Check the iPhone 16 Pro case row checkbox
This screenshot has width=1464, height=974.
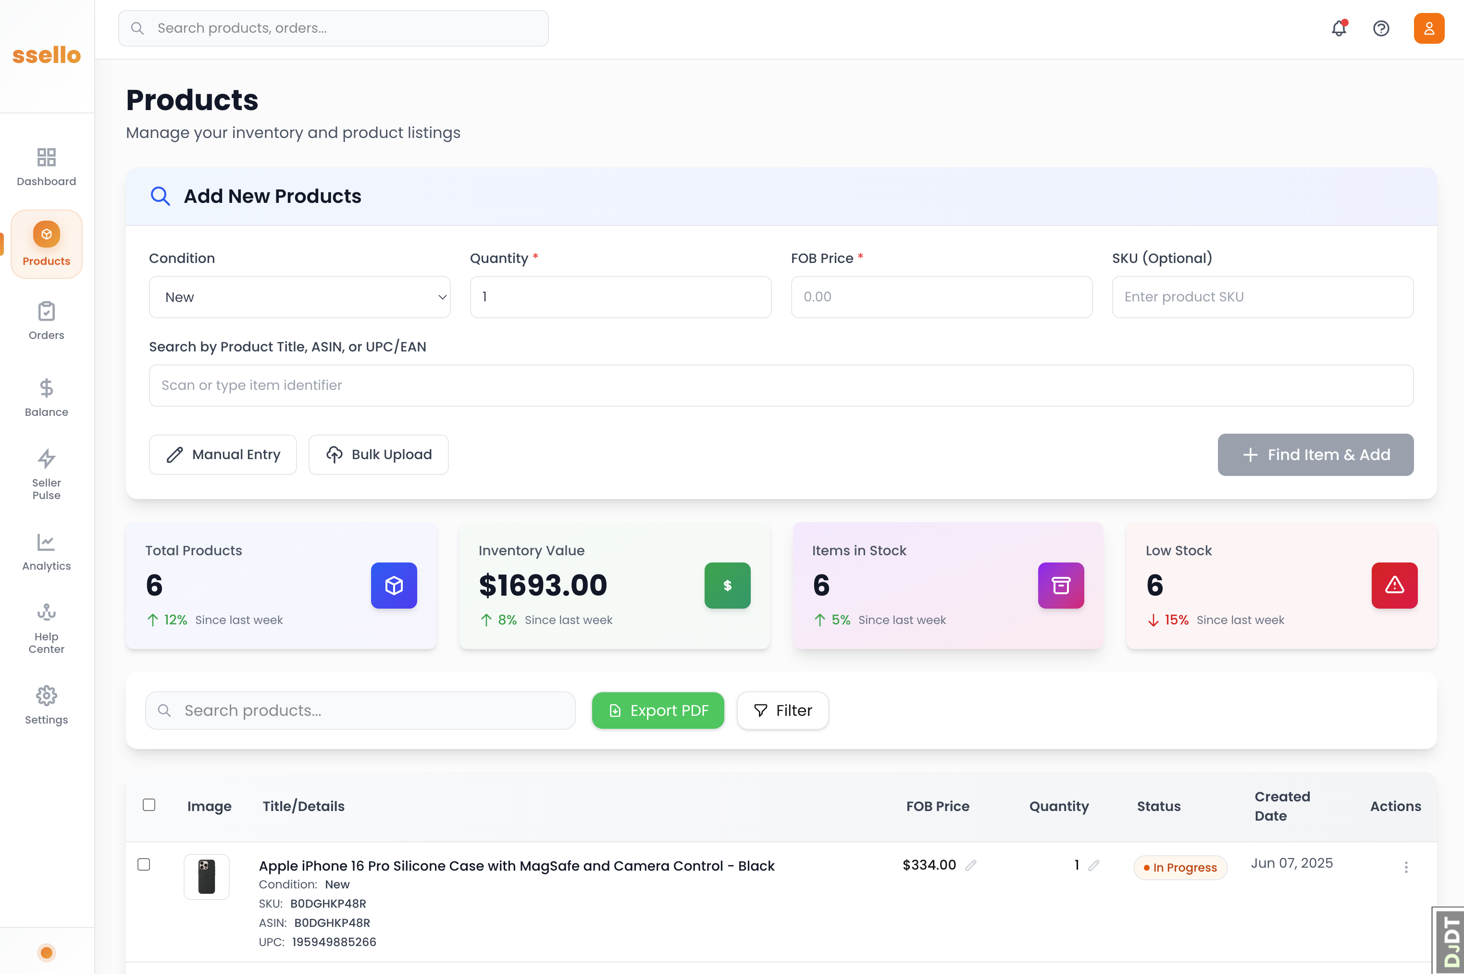(x=144, y=865)
